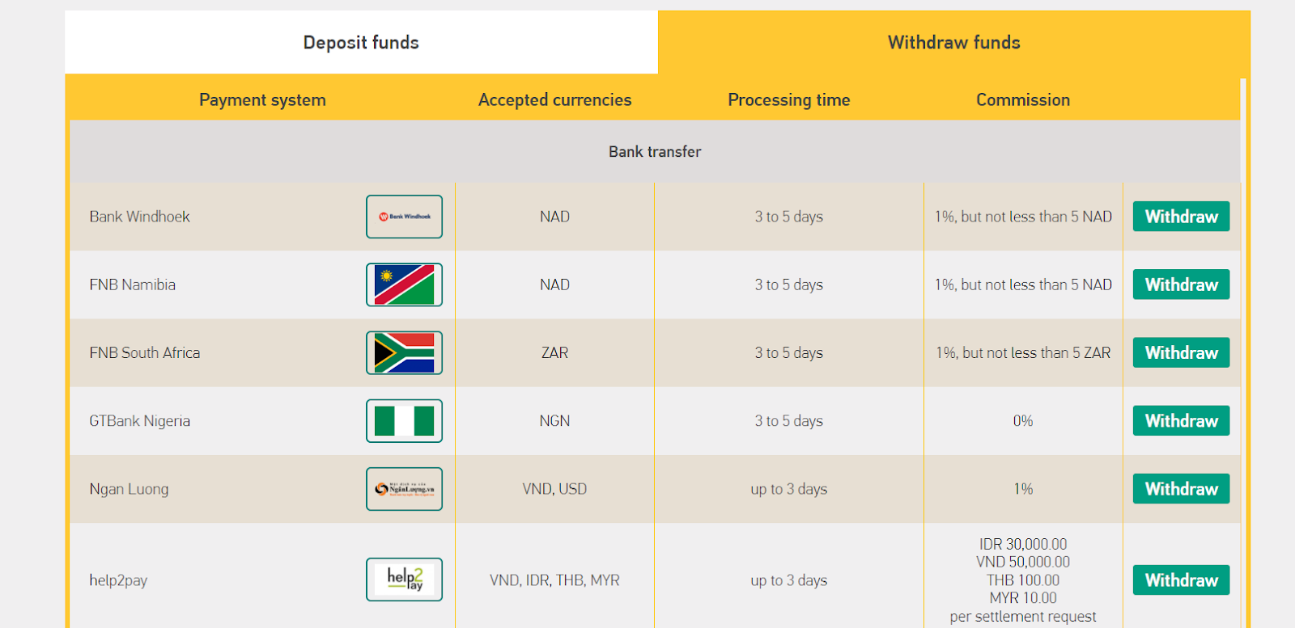Click the Processing time column header
The image size is (1295, 628).
(x=789, y=99)
